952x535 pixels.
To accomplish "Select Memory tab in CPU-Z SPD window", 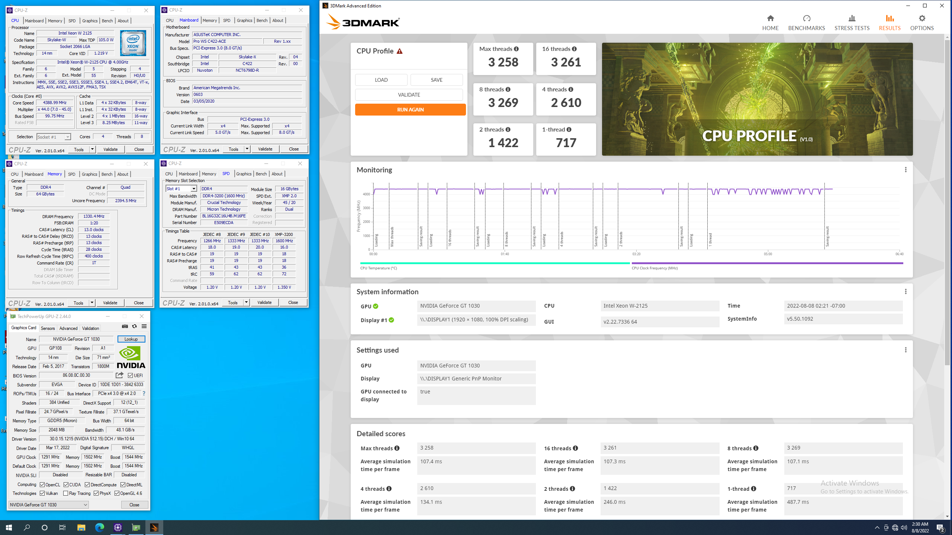I will click(209, 174).
